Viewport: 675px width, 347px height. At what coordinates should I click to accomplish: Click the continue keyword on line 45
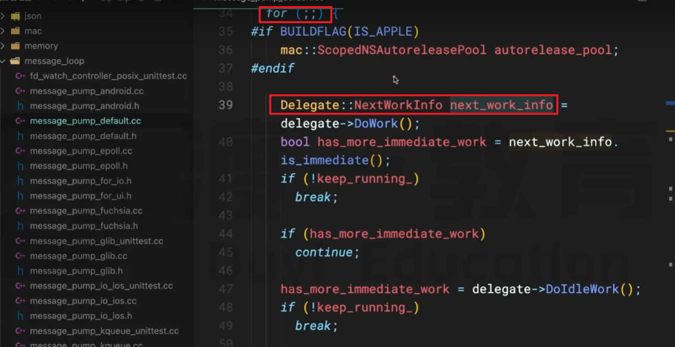click(324, 252)
